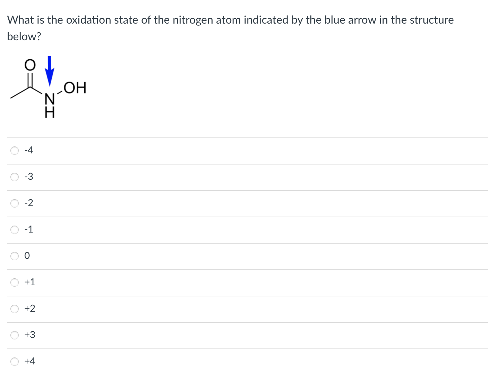
Task: Select the -4 radio button
Action: point(15,150)
